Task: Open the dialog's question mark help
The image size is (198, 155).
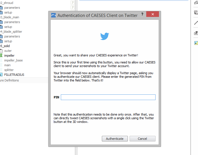Action: tap(142, 14)
